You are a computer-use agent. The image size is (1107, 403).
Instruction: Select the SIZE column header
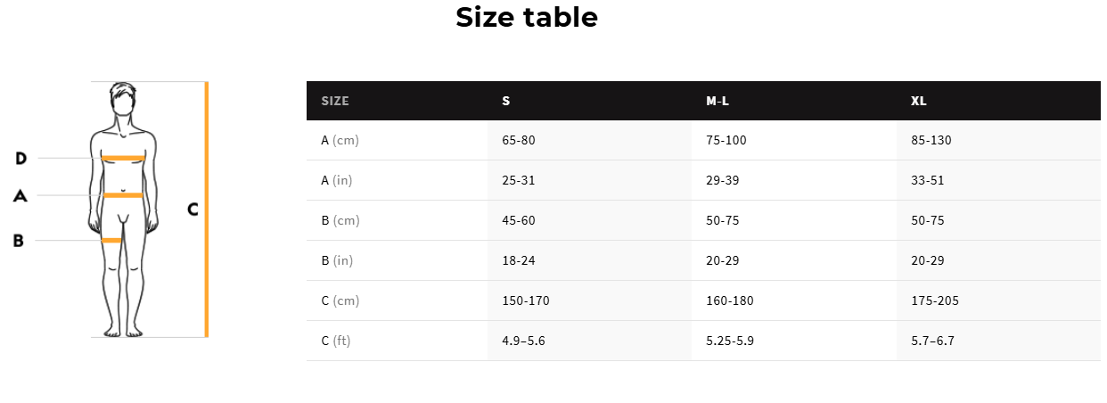[335, 101]
